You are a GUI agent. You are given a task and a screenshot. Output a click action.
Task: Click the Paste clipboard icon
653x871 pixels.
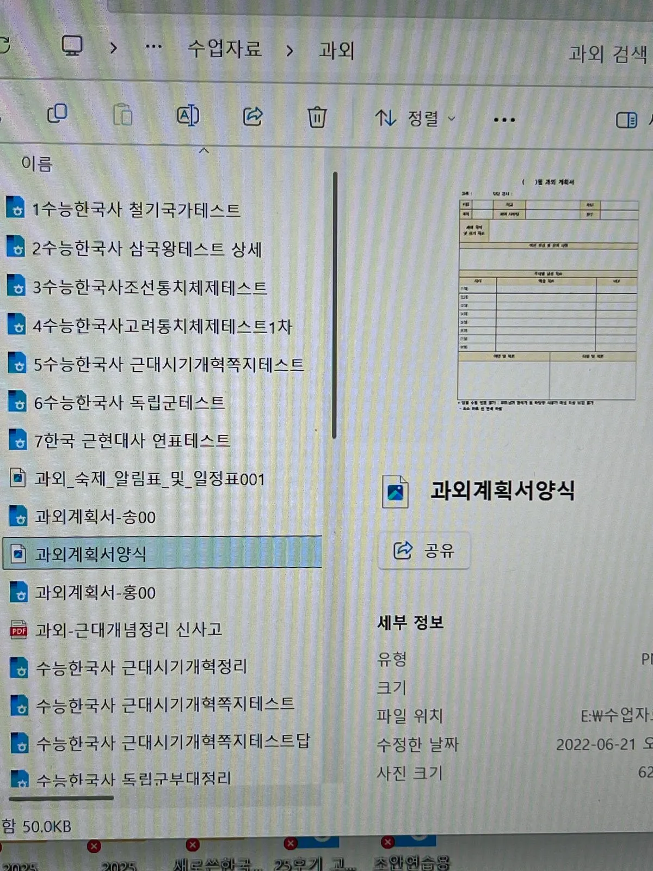coord(122,114)
